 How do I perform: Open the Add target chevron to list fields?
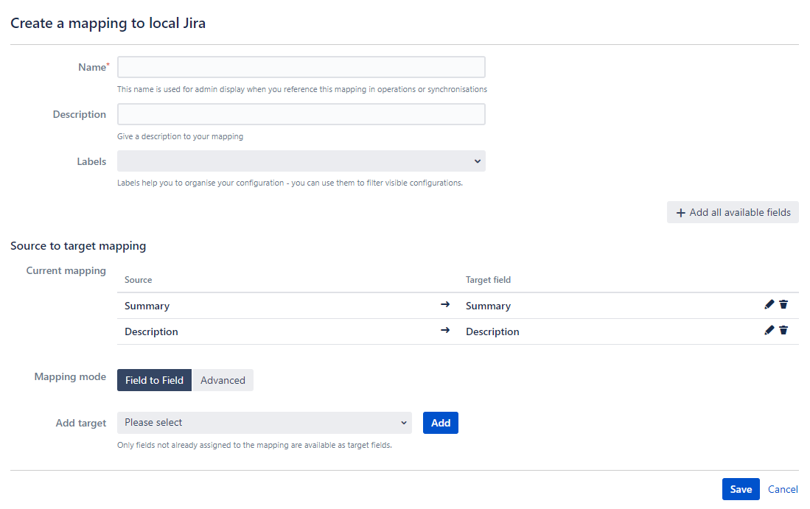[x=403, y=422]
